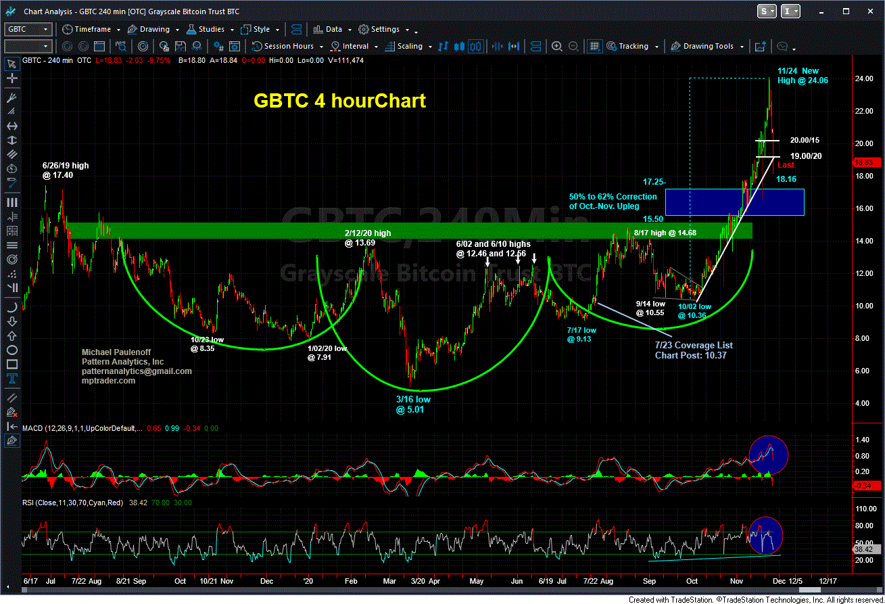Toggle the S button in title bar

tap(767, 11)
